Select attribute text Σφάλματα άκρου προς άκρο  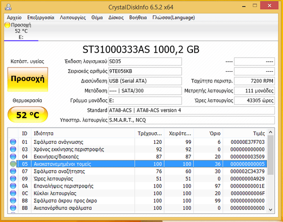(66, 201)
